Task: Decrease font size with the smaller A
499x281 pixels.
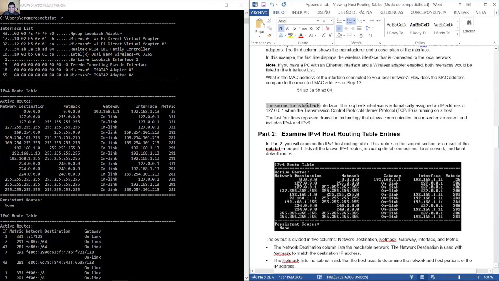Action: point(329,36)
